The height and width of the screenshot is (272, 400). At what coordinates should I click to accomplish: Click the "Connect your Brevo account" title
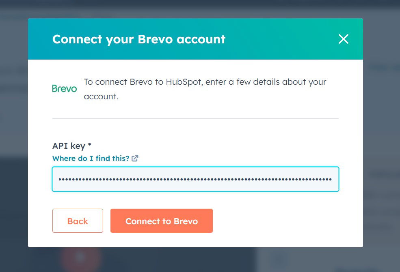pos(139,39)
